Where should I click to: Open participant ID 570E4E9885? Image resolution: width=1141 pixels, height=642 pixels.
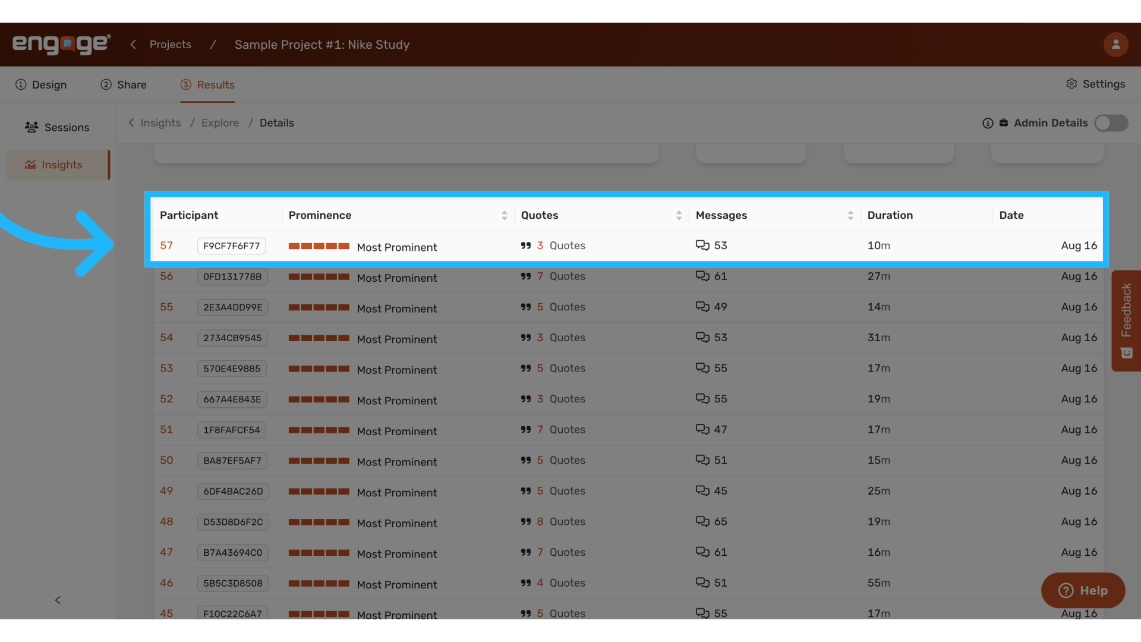(232, 369)
